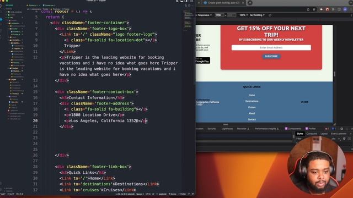Click the viewport width field 1158

click(x=220, y=15)
